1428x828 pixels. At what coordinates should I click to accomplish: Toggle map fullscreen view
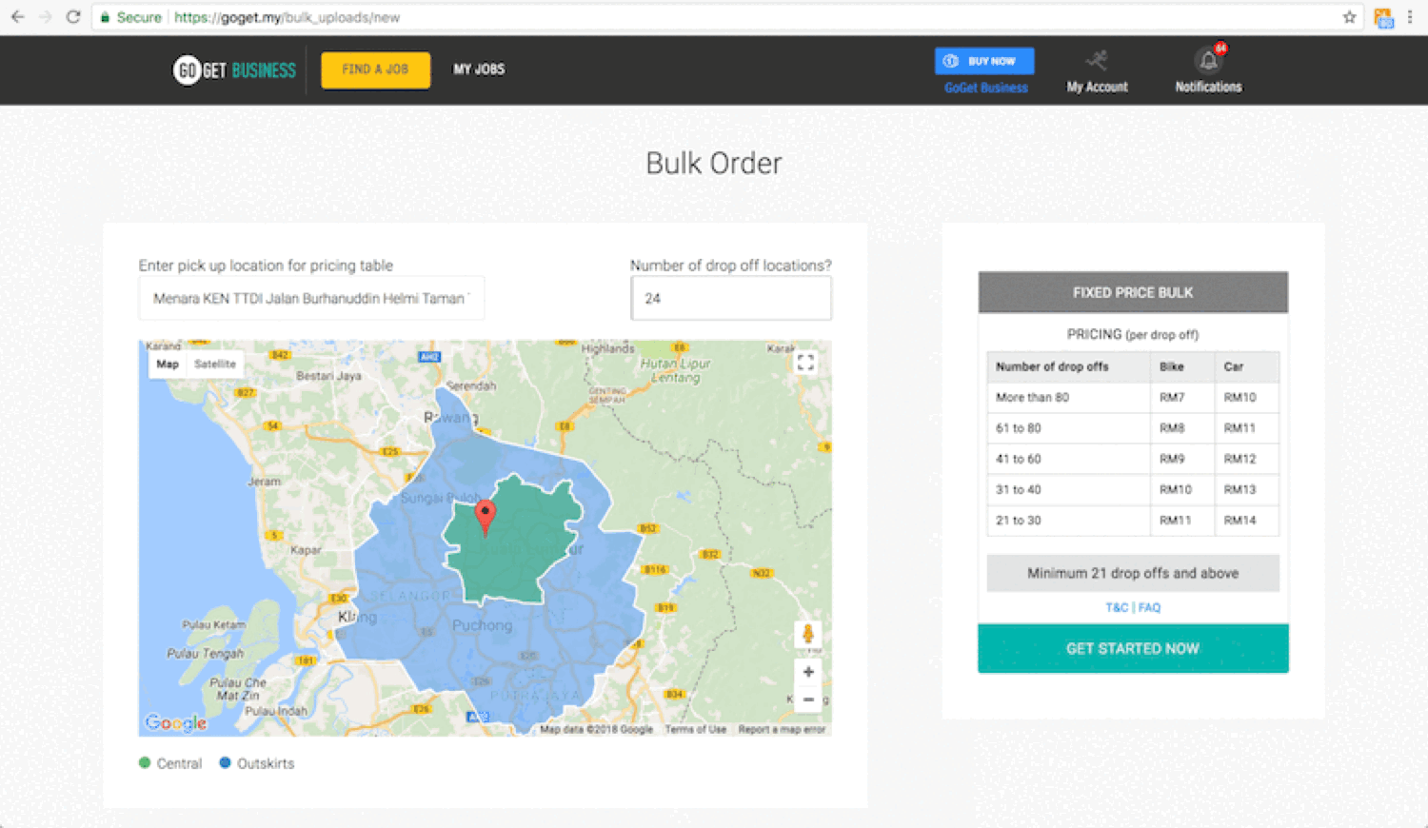click(805, 363)
